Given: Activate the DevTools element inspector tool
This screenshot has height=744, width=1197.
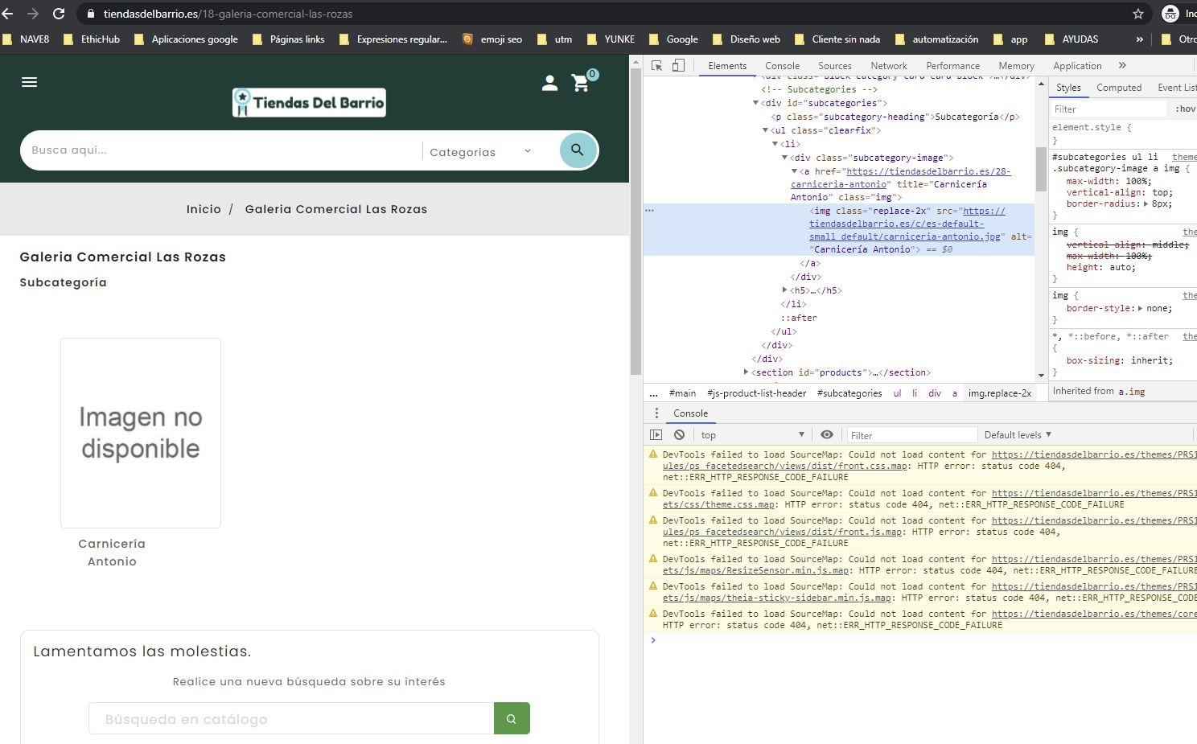Looking at the screenshot, I should coord(657,66).
